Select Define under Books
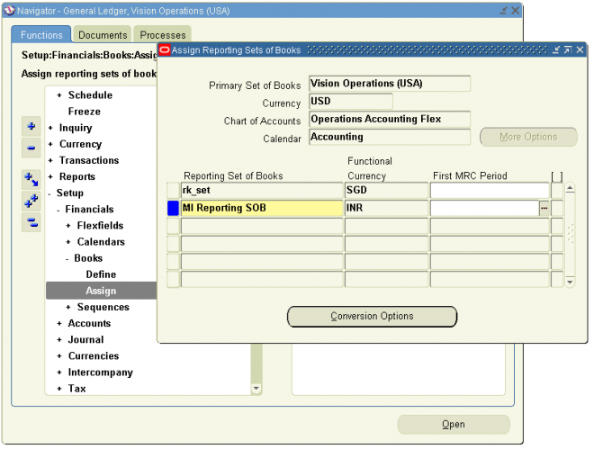 (x=101, y=274)
